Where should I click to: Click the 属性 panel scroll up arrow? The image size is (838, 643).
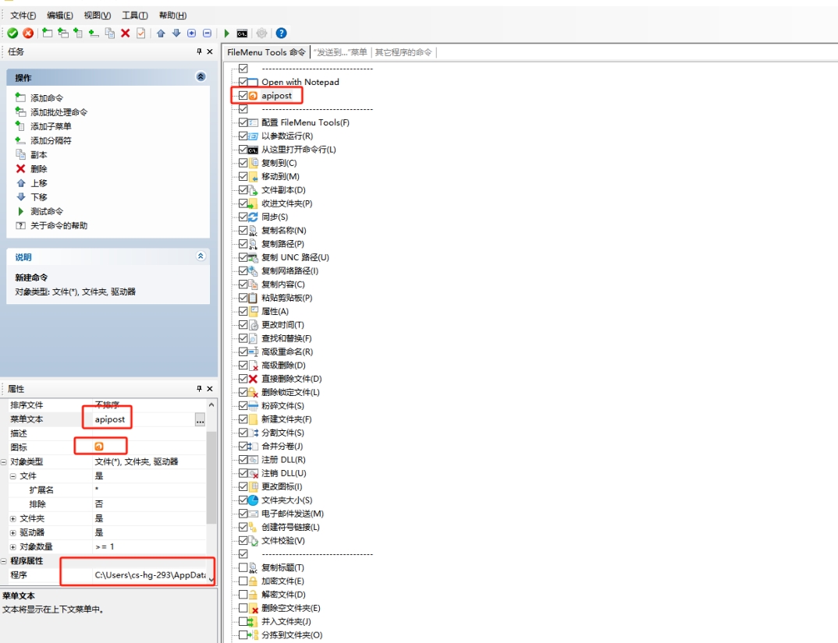211,405
